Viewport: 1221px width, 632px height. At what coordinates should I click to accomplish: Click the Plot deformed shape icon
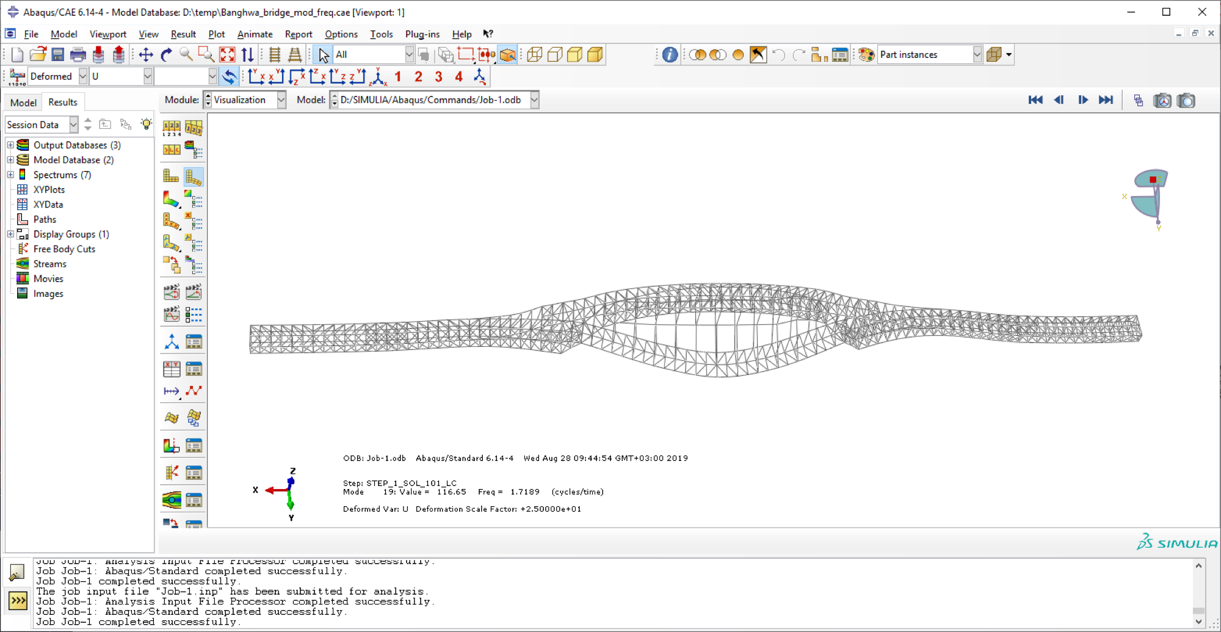tap(194, 176)
